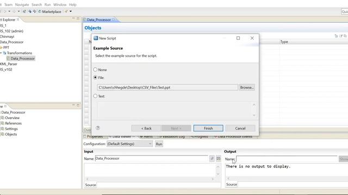Click the Run button beside Configuration
This screenshot has height=195, width=348.
pyautogui.click(x=159, y=144)
